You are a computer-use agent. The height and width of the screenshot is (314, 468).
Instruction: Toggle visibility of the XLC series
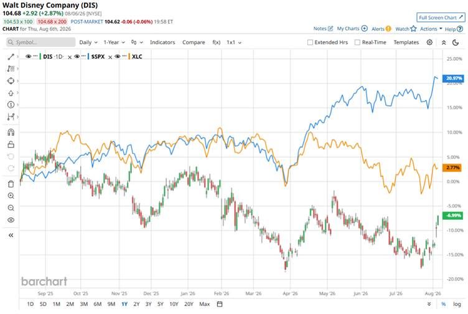(117, 57)
